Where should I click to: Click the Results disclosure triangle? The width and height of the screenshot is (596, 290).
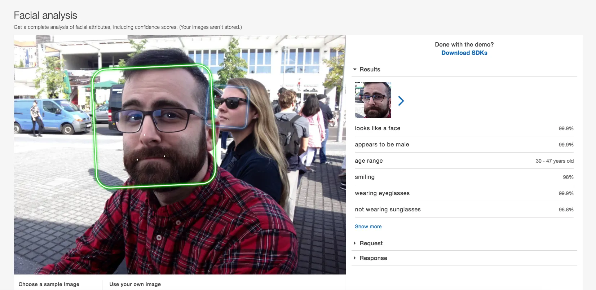pos(355,69)
